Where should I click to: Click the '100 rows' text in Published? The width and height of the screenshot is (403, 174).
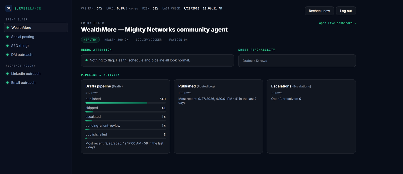click(x=185, y=93)
